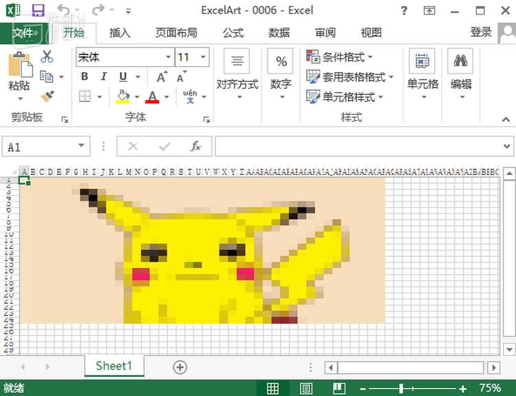516x396 pixels.
Task: Open the Insert Function fx button
Action: 196,147
